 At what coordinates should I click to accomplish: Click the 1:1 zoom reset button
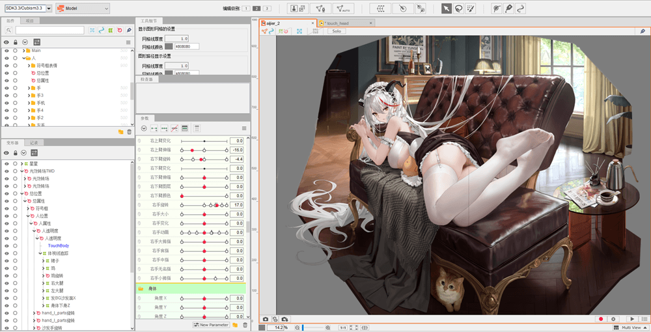coord(343,328)
